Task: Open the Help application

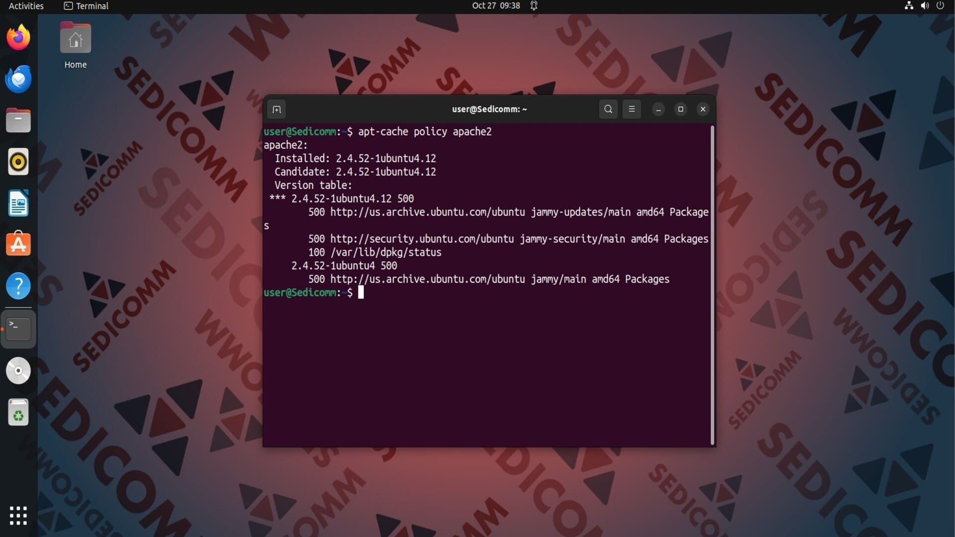Action: [18, 286]
